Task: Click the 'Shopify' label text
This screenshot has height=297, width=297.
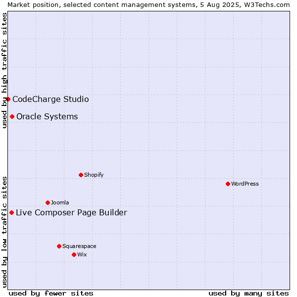Action: pos(94,175)
